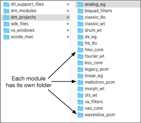Click the fmo_core folder icon
The width and height of the screenshot is (141, 123).
(x=81, y=50)
